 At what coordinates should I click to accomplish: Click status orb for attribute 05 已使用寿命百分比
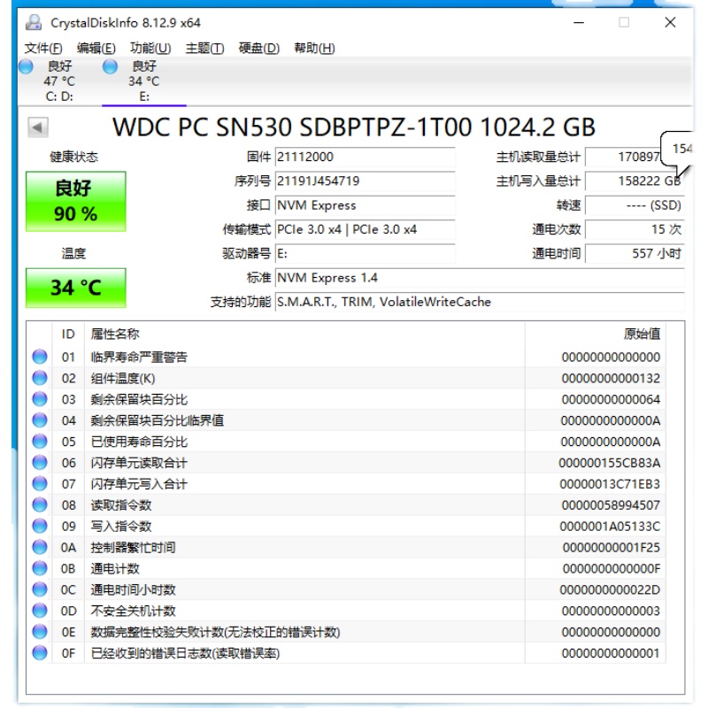(x=40, y=442)
